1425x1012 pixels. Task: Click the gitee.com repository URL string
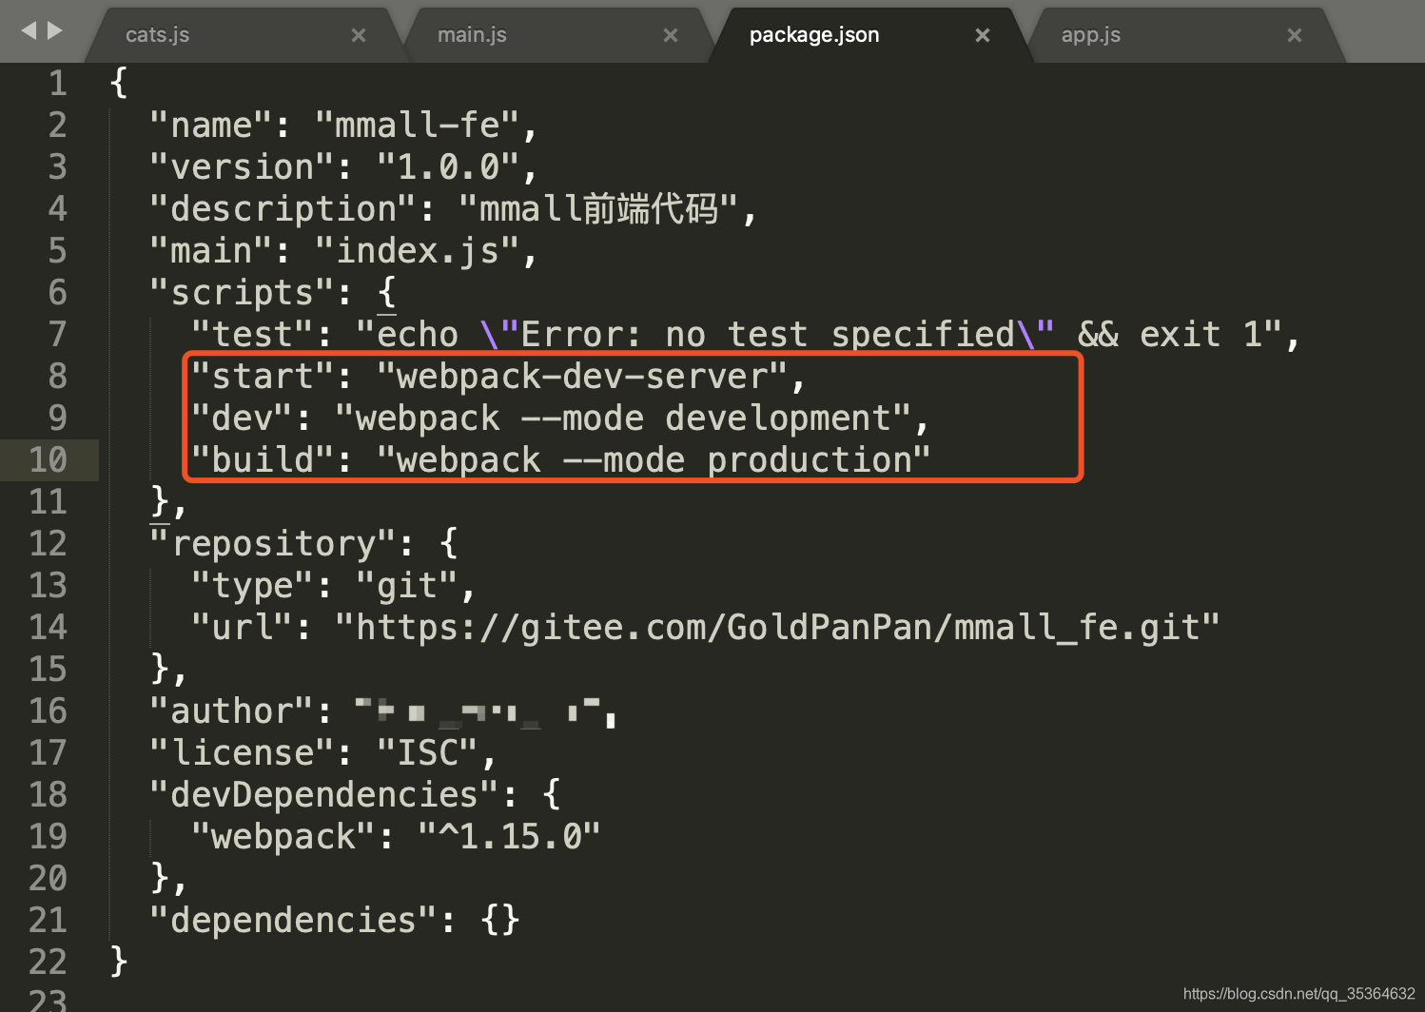tap(777, 627)
